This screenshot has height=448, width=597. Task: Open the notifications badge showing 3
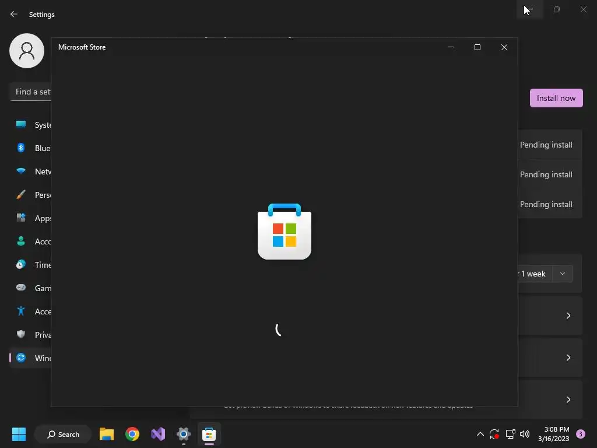pos(581,434)
